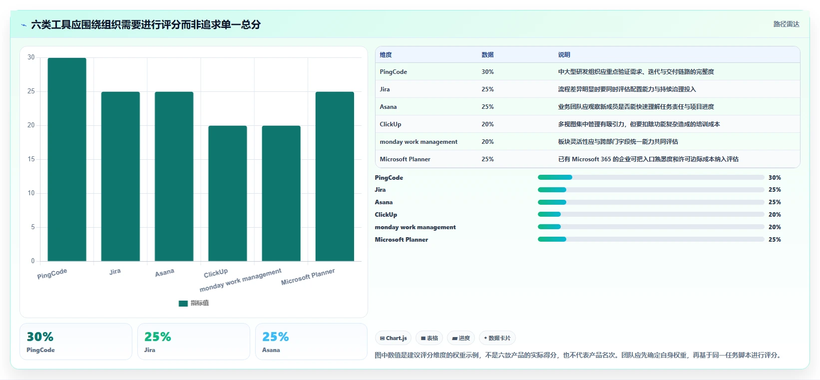Click the 25% Jira summary card

(x=194, y=342)
